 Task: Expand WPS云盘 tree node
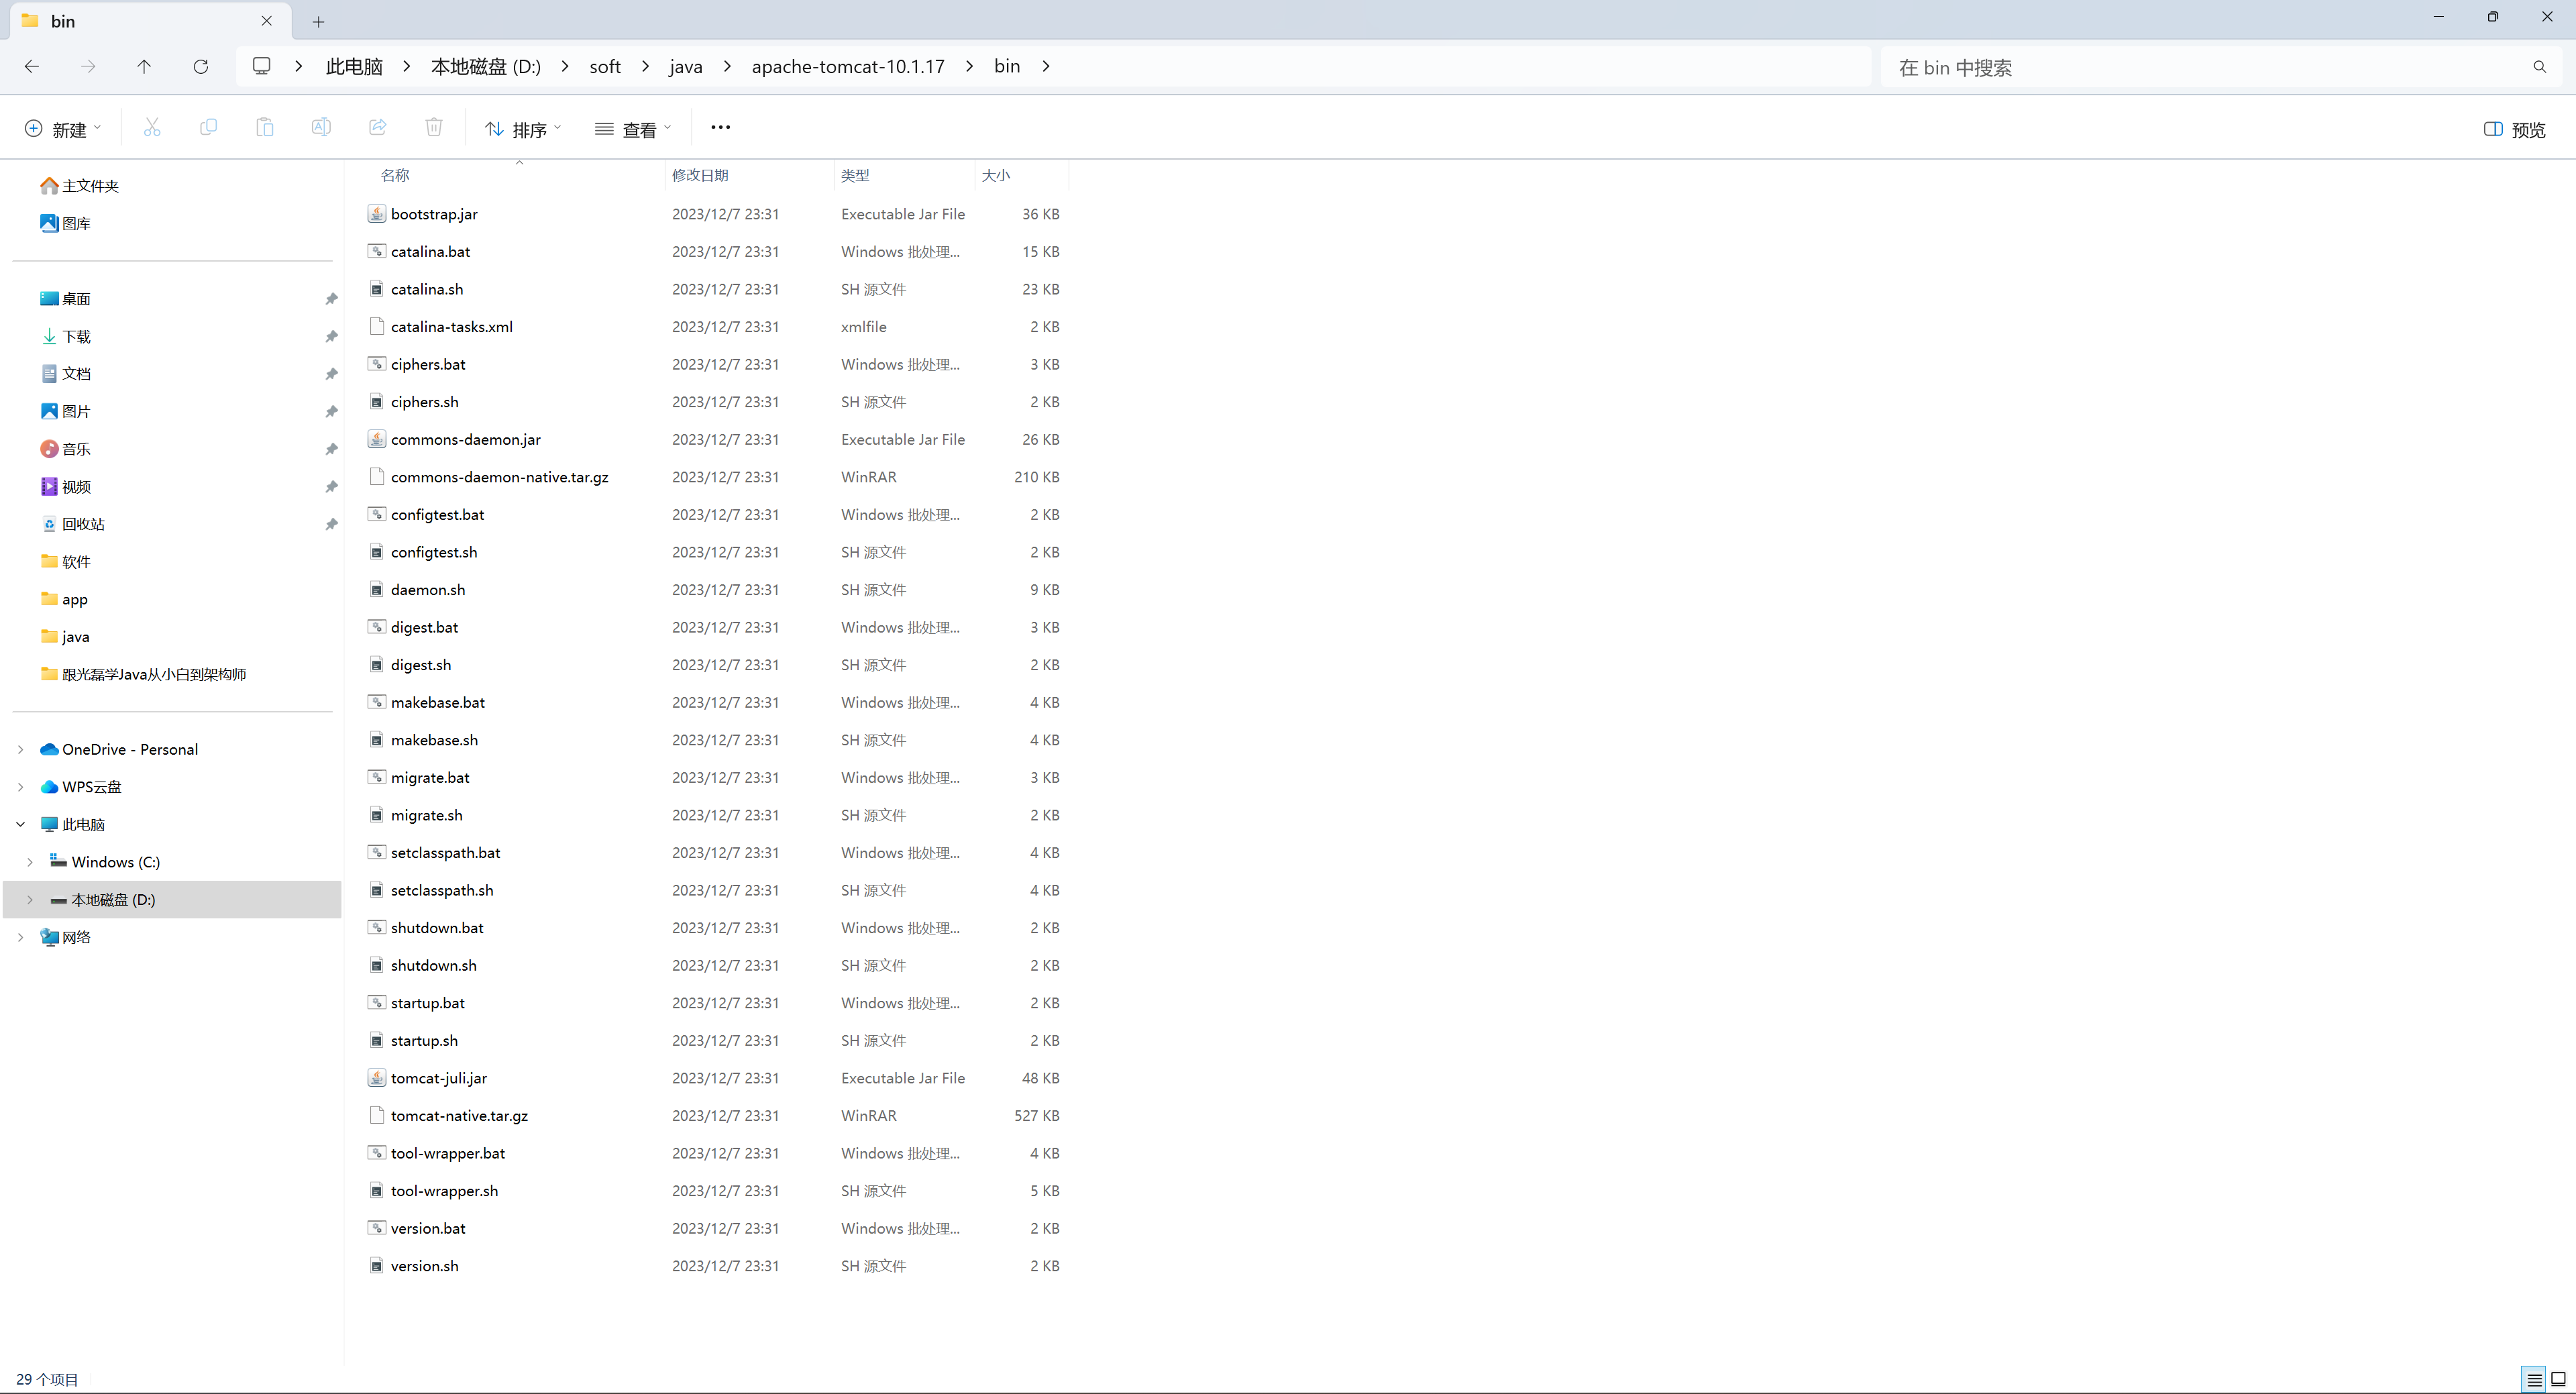[21, 787]
